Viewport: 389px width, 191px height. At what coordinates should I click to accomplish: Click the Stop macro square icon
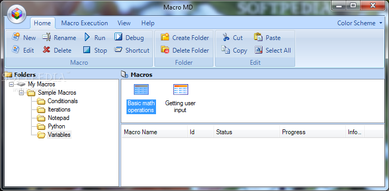(x=87, y=50)
